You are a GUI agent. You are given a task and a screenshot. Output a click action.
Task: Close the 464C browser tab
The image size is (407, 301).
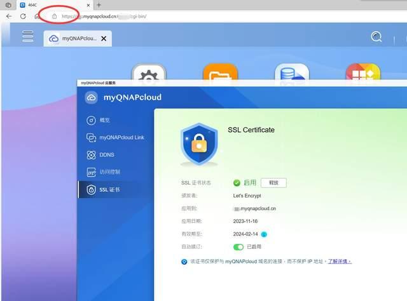[88, 5]
